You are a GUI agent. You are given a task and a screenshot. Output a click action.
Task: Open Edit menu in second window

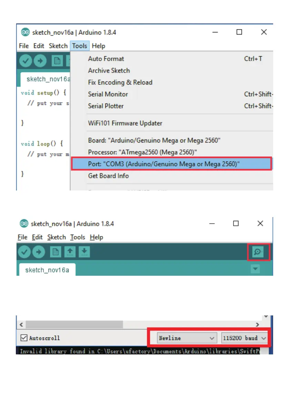(37, 237)
